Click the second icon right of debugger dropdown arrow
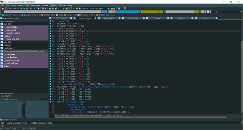Image resolution: width=243 pixels, height=130 pixels. point(114,8)
